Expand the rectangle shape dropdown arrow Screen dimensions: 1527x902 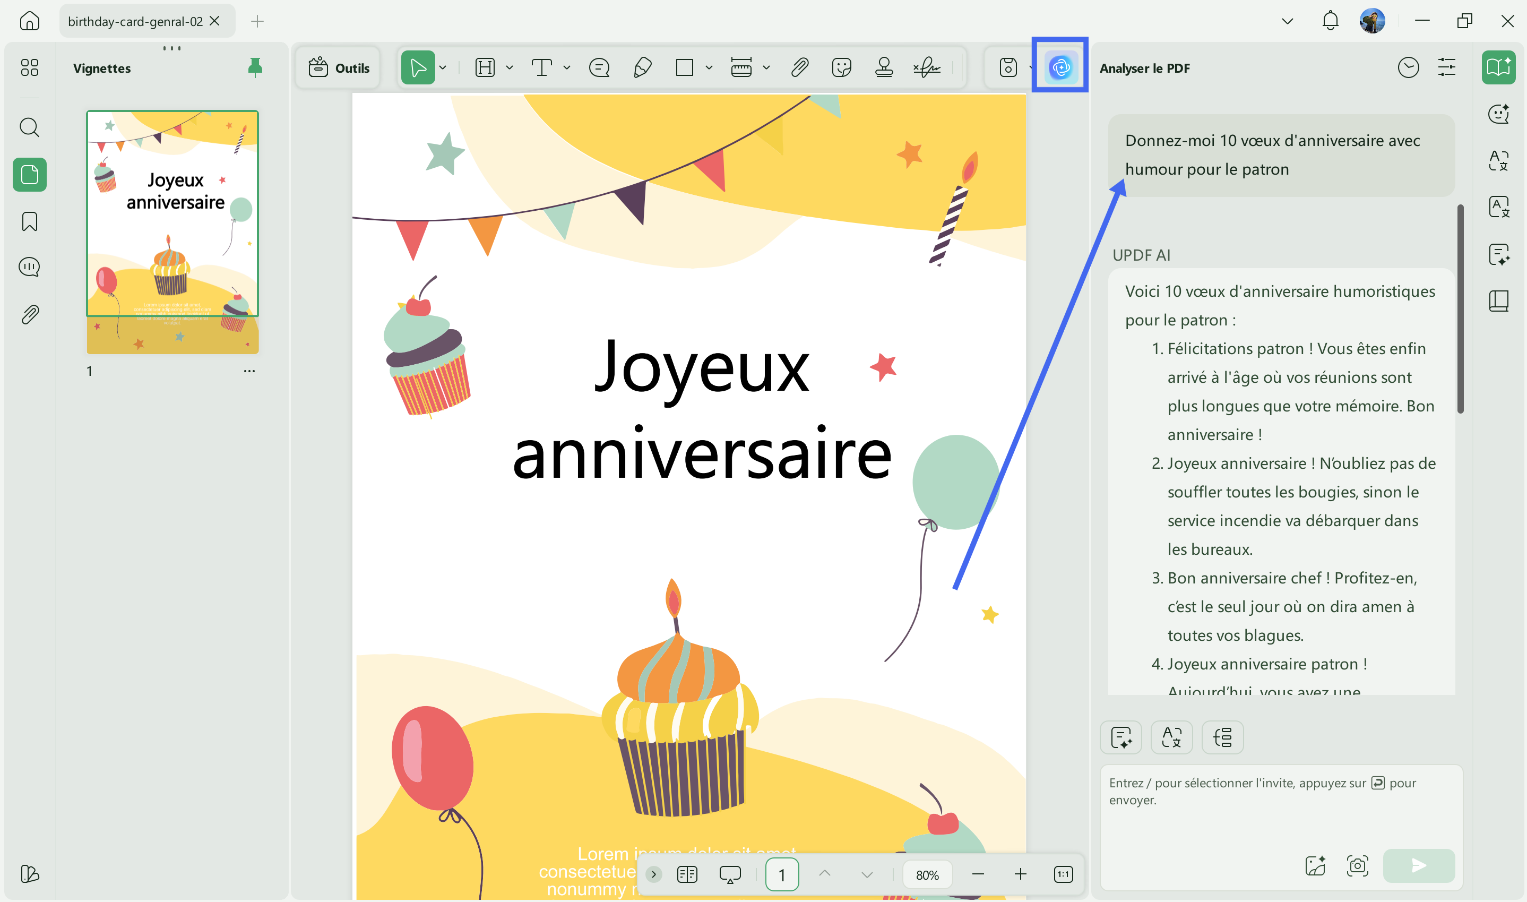(x=709, y=67)
